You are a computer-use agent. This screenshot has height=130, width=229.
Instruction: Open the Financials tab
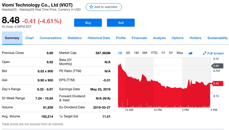(139, 38)
